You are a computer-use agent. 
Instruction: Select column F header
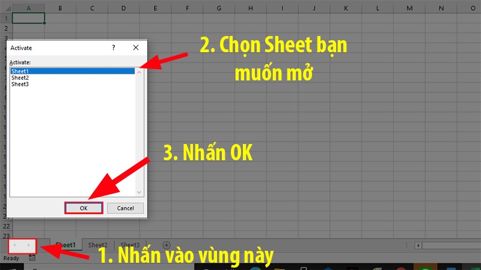click(x=187, y=8)
